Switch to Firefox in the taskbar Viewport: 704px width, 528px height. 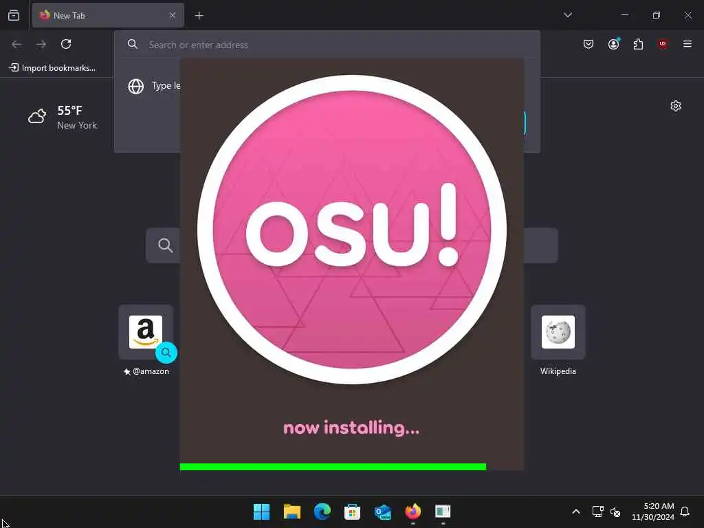[x=412, y=511]
